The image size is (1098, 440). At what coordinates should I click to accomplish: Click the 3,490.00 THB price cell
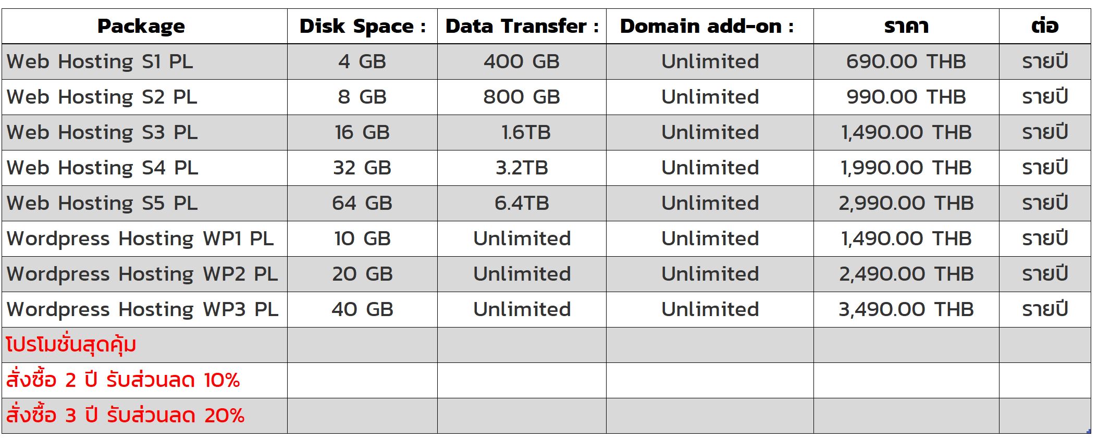click(906, 309)
